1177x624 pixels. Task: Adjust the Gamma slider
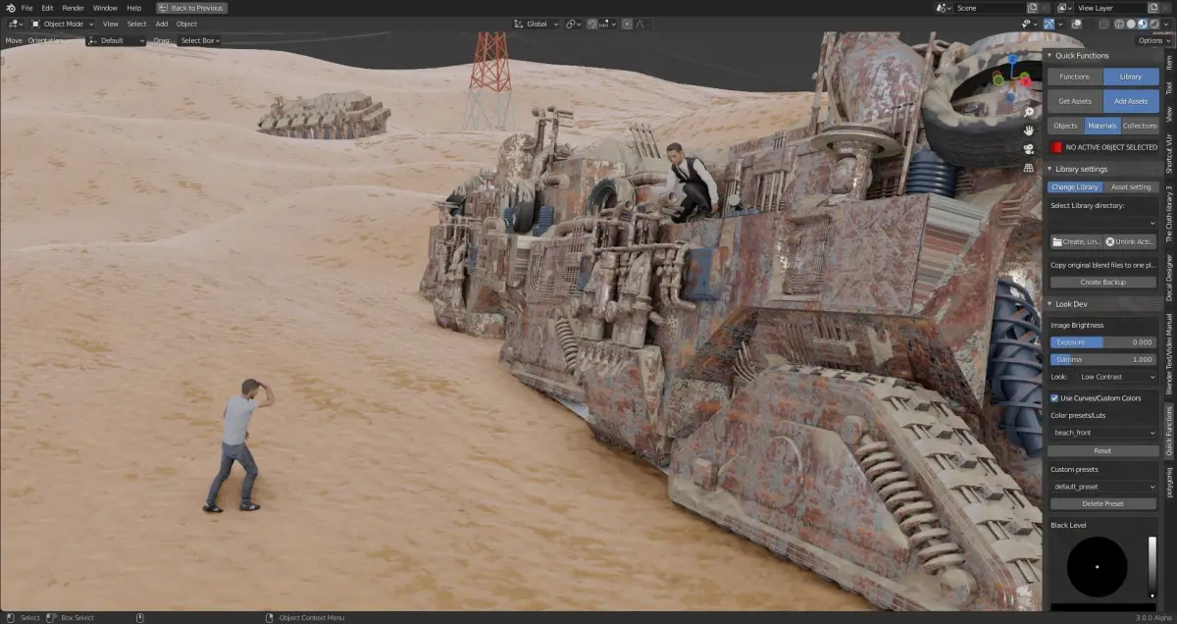click(x=1103, y=360)
